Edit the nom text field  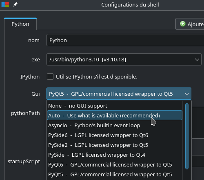pyautogui.click(x=125, y=40)
